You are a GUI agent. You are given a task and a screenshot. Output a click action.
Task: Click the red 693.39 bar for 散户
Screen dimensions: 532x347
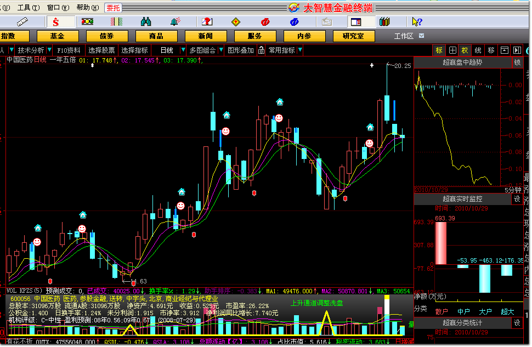(x=441, y=243)
